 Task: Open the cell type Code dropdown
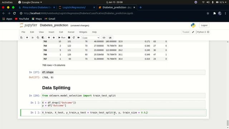pyautogui.click(x=91, y=38)
